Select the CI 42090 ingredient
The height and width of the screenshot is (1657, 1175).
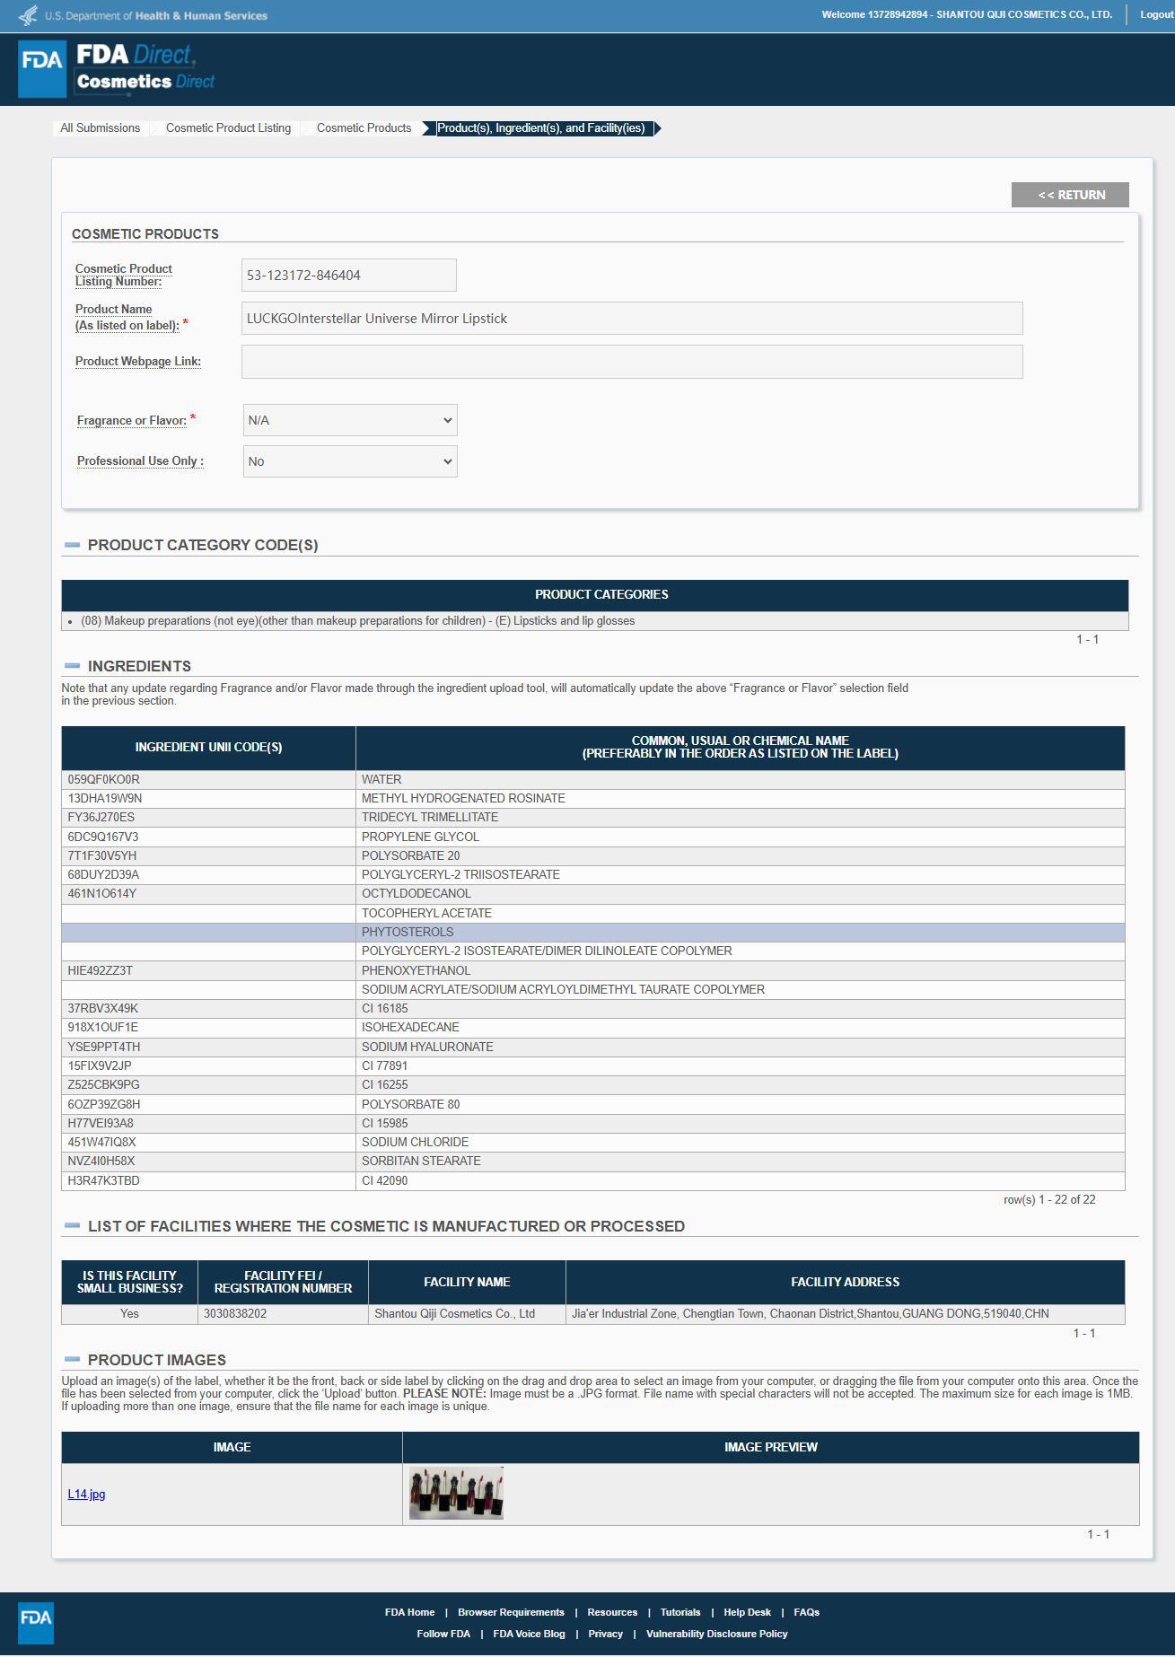pos(592,1180)
